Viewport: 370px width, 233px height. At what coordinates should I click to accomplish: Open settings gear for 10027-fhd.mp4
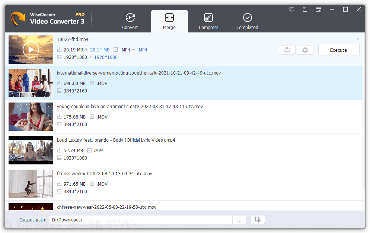(x=305, y=50)
